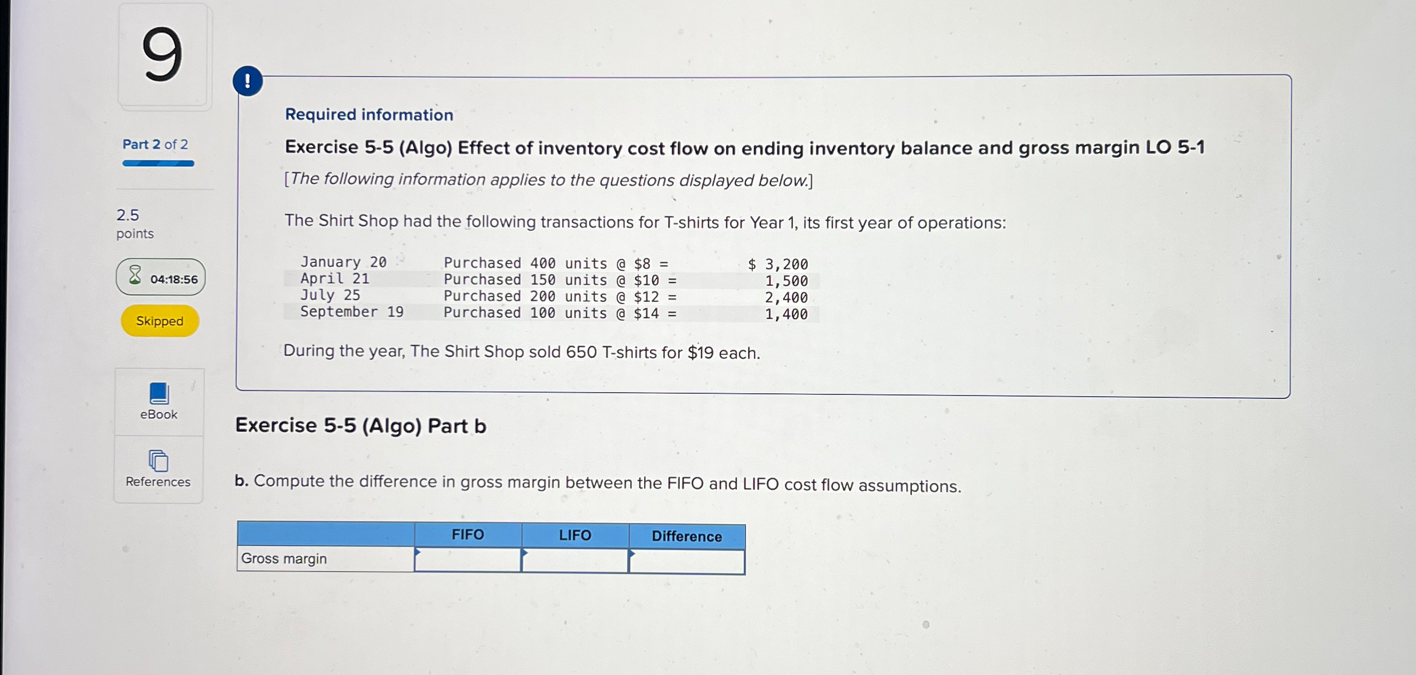
Task: Select the FIFO column header
Action: pyautogui.click(x=467, y=534)
